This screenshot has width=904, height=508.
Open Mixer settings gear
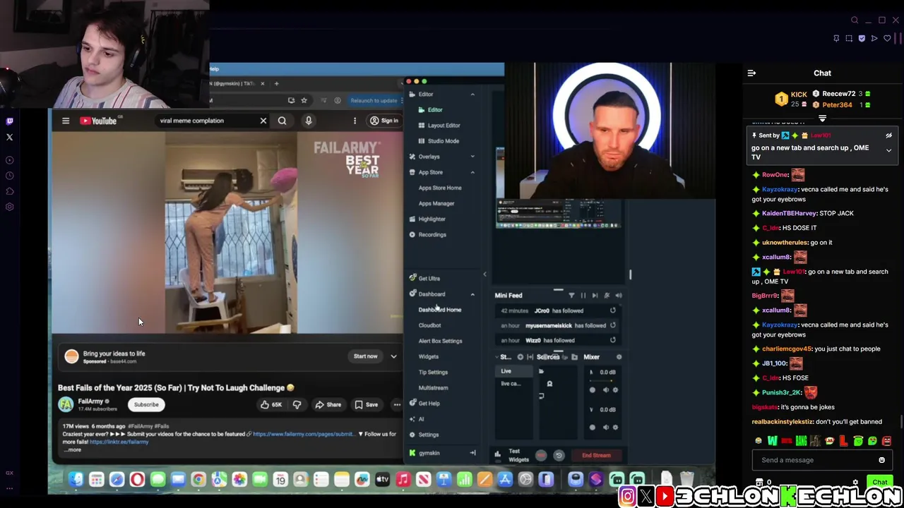click(x=619, y=357)
